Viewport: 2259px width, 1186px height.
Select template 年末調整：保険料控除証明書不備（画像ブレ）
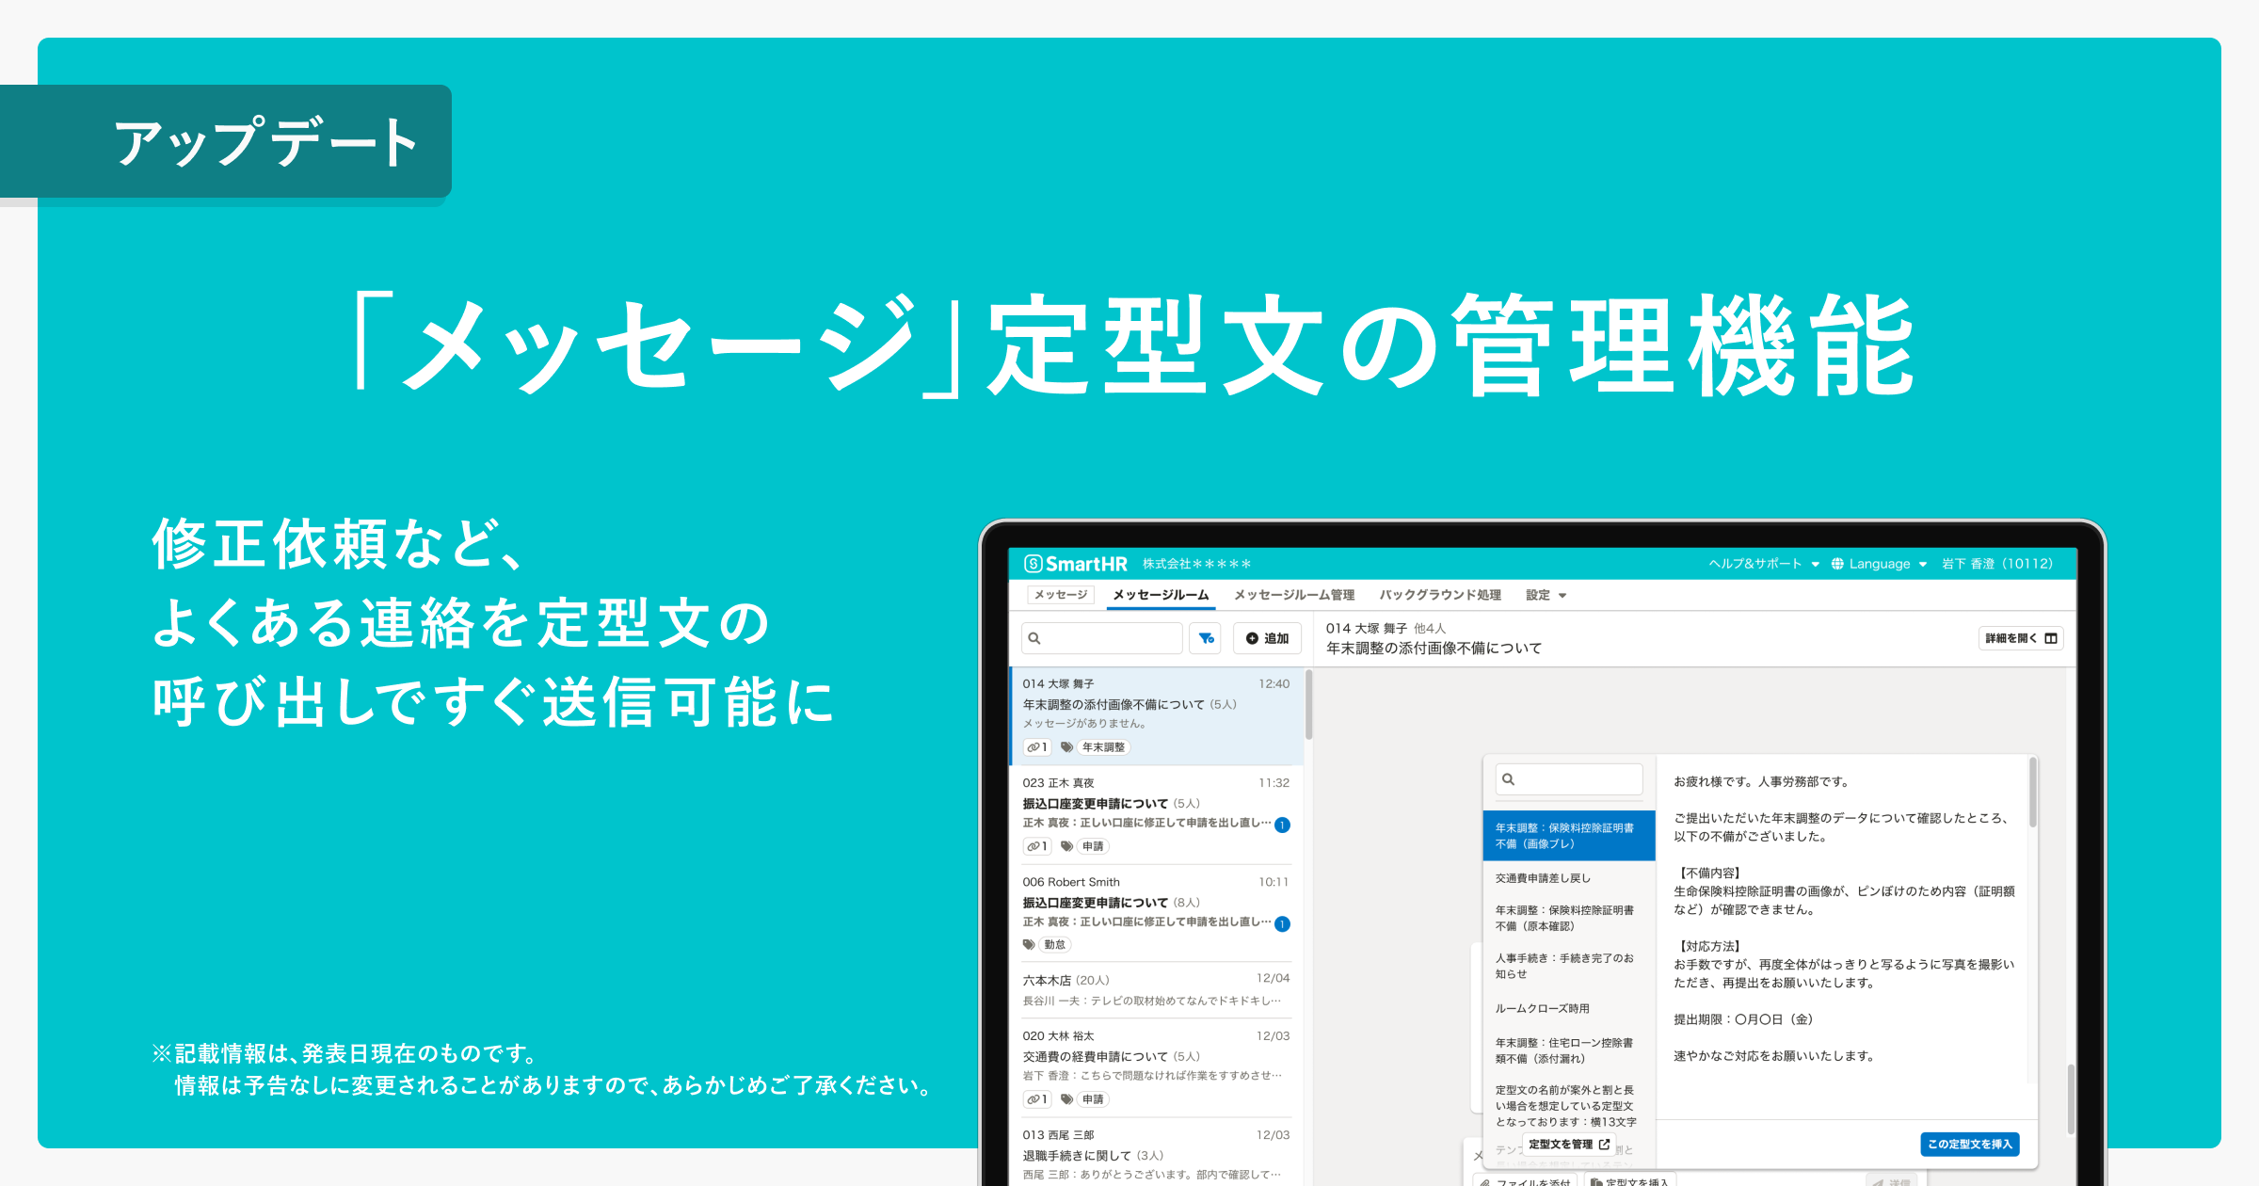[1569, 836]
